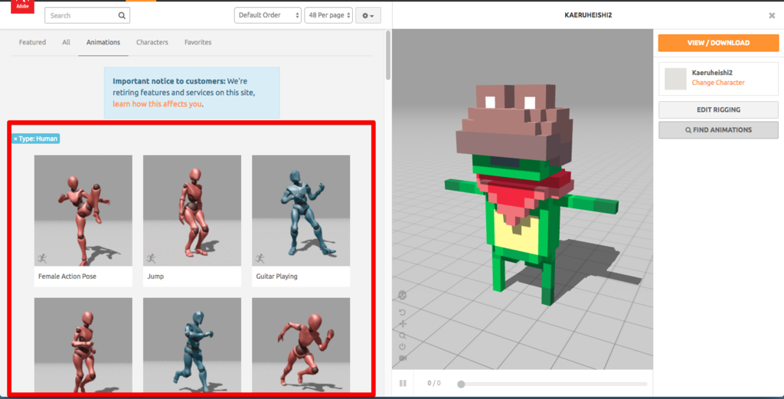
Task: Toggle the skeleton view skull icon
Action: (x=403, y=296)
